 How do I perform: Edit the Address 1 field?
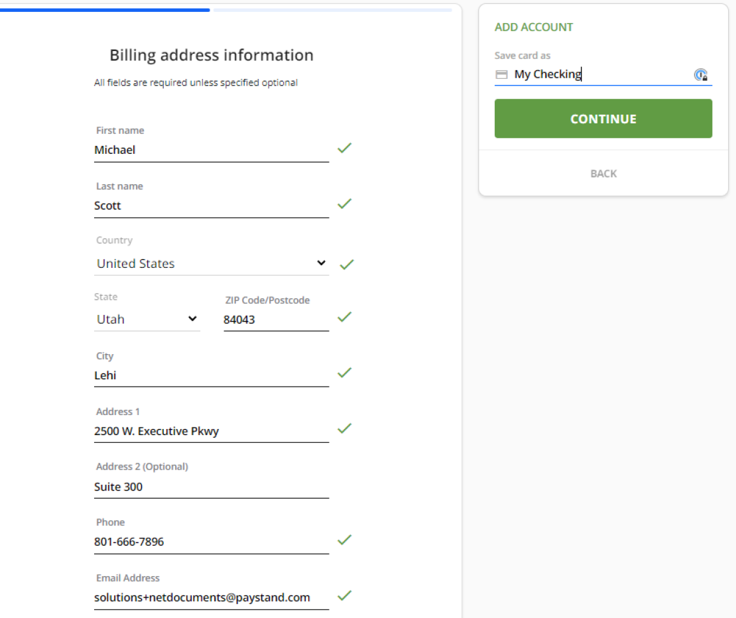(x=211, y=432)
